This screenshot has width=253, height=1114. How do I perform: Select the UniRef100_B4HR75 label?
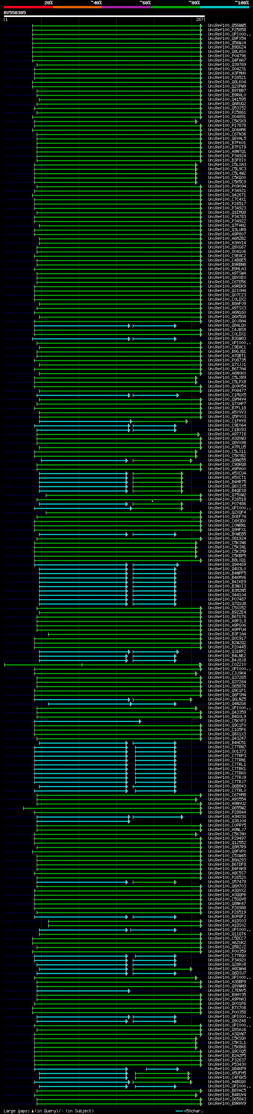point(227,482)
